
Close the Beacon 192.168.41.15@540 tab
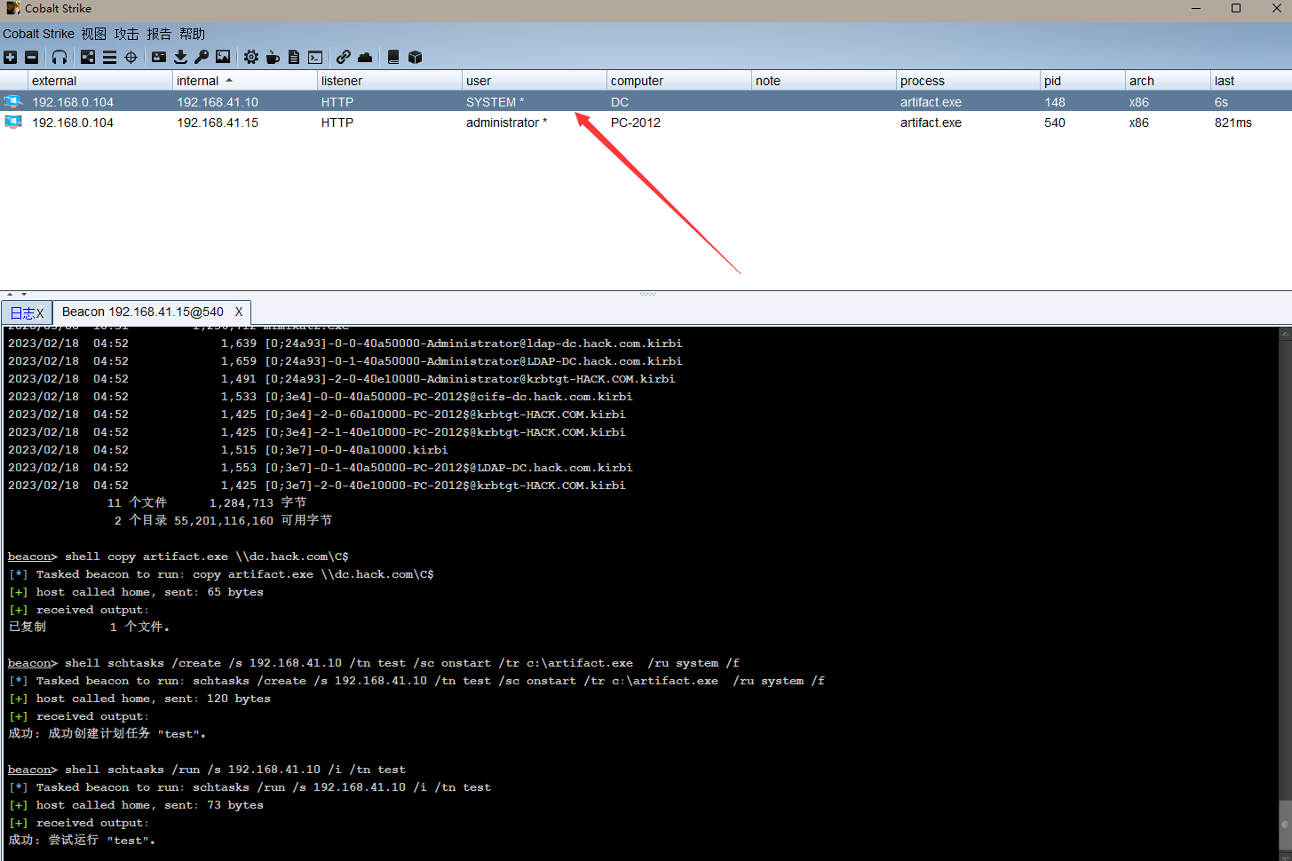239,312
